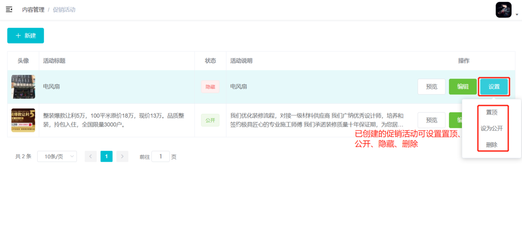
Task: Collapse the sidebar with the hamburger icon
Action: [9, 10]
